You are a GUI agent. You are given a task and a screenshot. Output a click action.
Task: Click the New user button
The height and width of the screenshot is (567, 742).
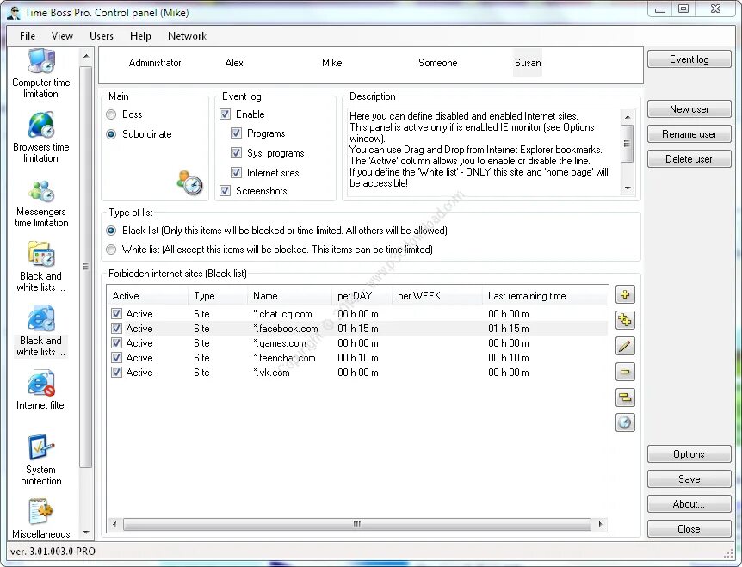point(689,108)
